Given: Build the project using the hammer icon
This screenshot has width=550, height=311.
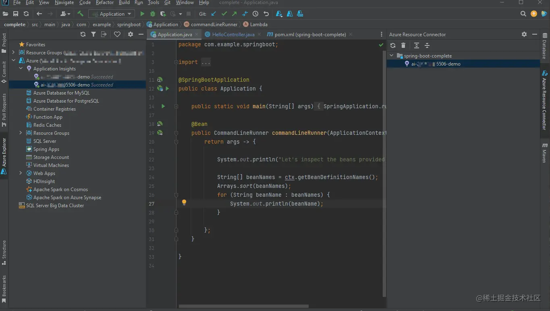Looking at the screenshot, I should coord(81,14).
